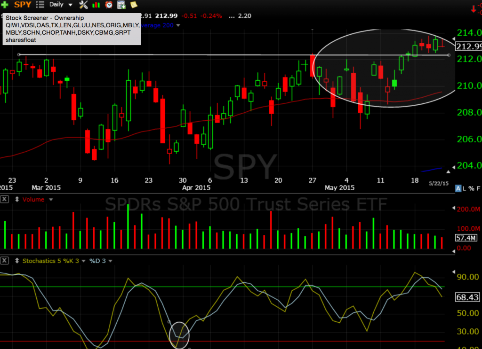The image size is (482, 349).
Task: Expand the Stochastics %K dropdown arrow
Action: (83, 261)
